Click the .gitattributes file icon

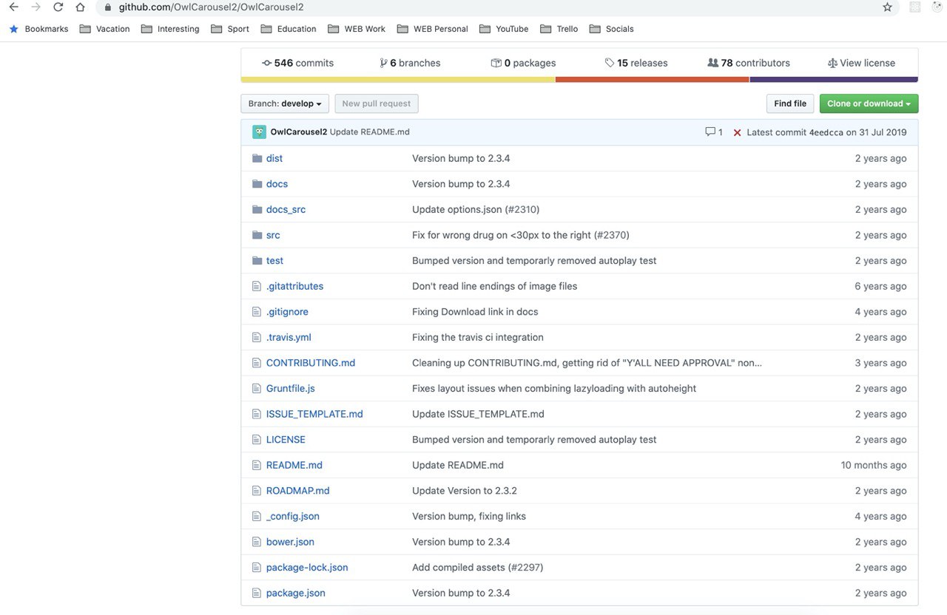click(257, 286)
